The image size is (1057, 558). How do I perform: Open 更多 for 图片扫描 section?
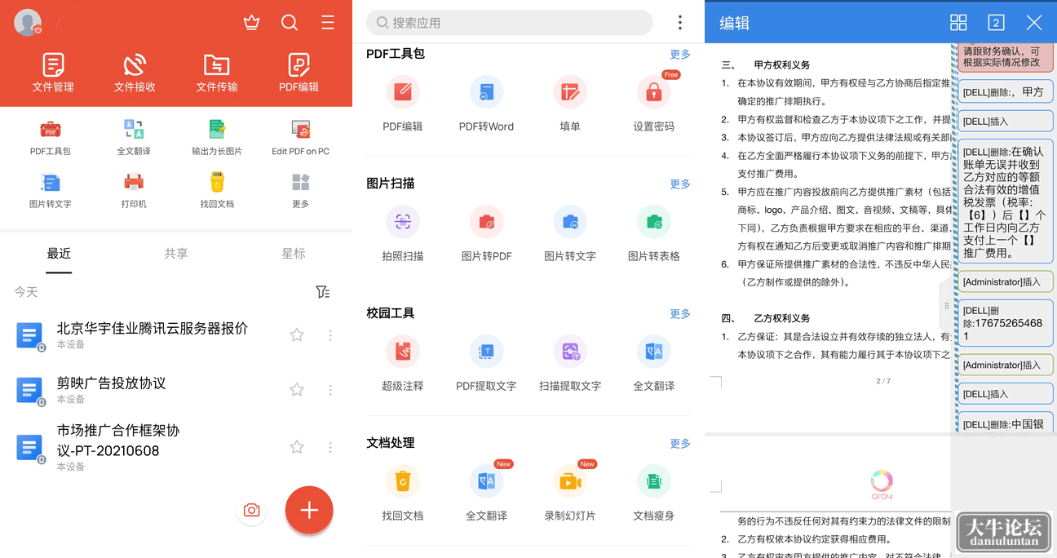pyautogui.click(x=680, y=184)
